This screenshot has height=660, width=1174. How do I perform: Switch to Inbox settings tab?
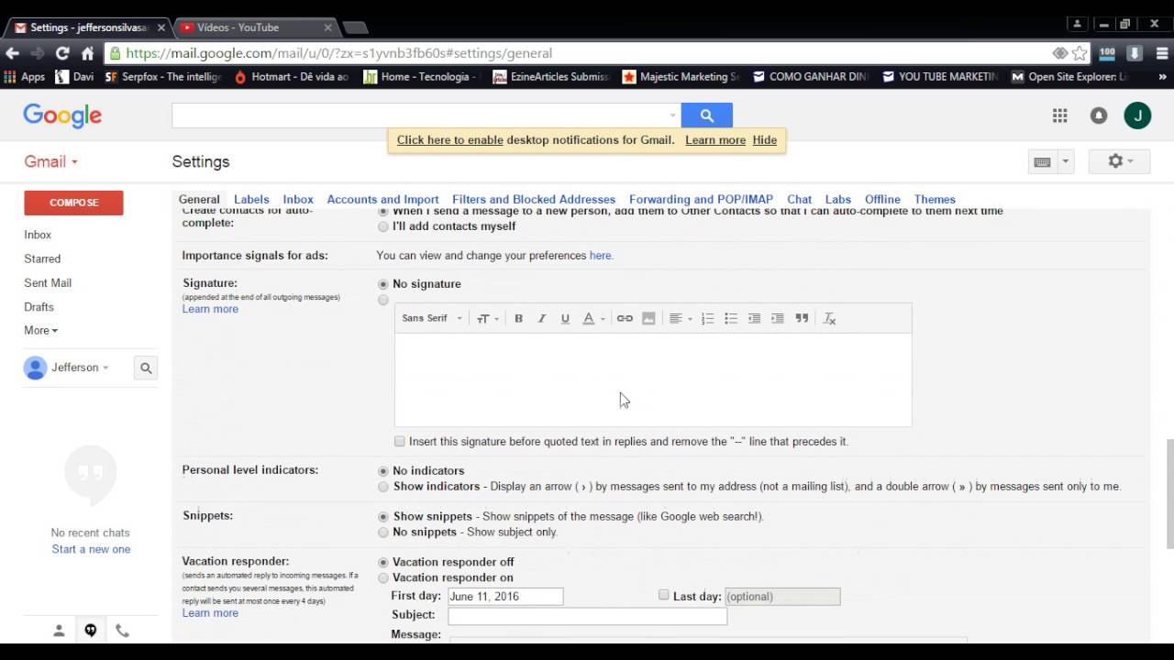(x=298, y=199)
